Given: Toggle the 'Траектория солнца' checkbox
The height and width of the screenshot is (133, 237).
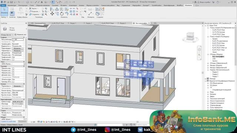Looking at the screenshot, I should pyautogui.click(x=13, y=60).
